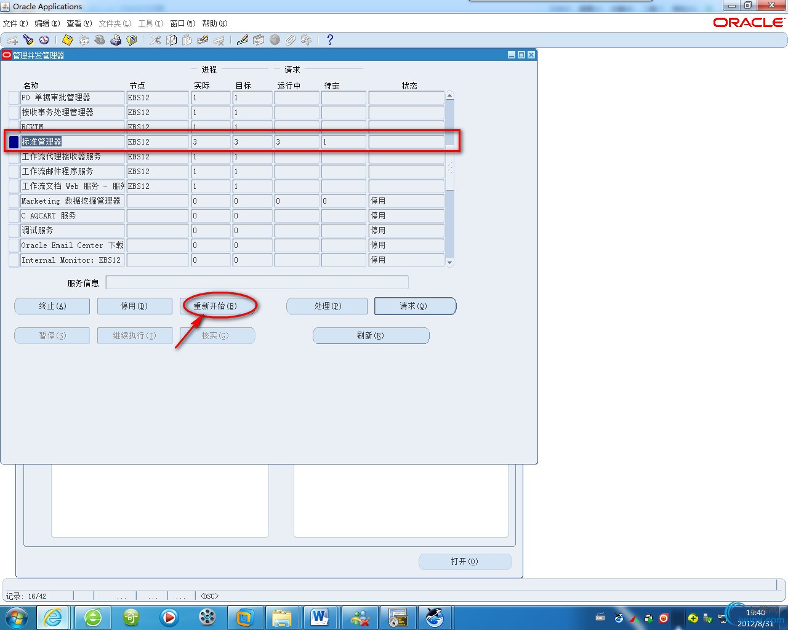
Task: Open the 文件(F) menu
Action: 15,23
